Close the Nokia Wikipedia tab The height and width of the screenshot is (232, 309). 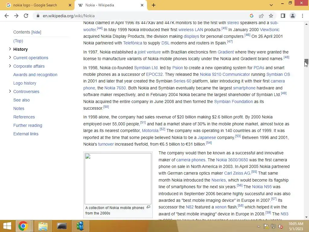(x=142, y=5)
